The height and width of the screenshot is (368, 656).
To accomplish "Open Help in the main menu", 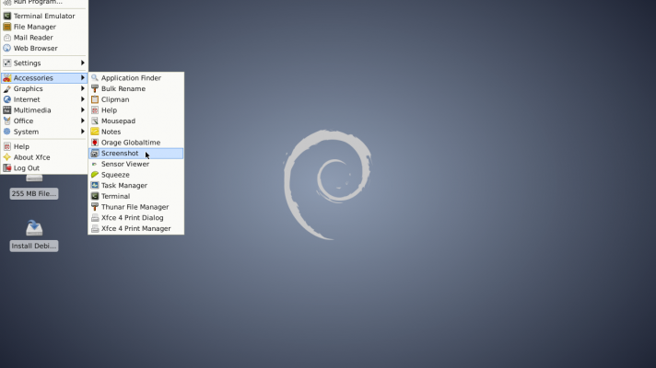I will (x=44, y=146).
